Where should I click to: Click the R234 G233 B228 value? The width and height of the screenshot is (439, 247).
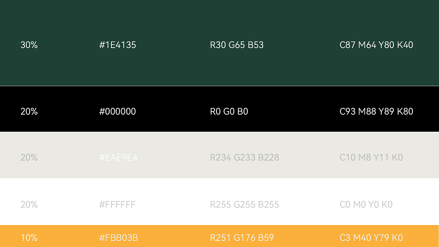pyautogui.click(x=245, y=157)
